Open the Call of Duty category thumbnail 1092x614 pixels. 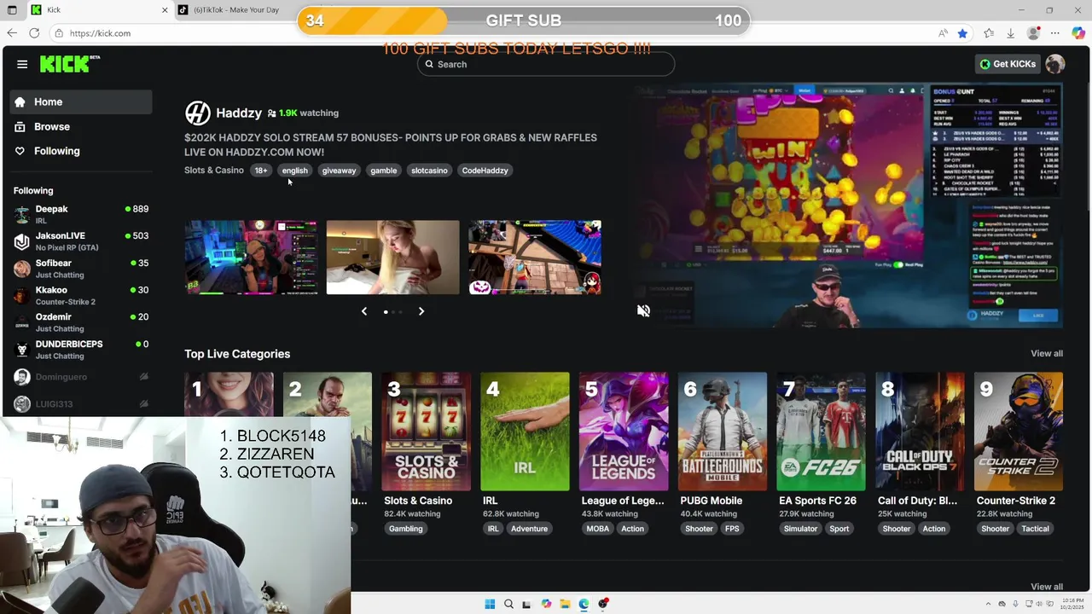(920, 432)
